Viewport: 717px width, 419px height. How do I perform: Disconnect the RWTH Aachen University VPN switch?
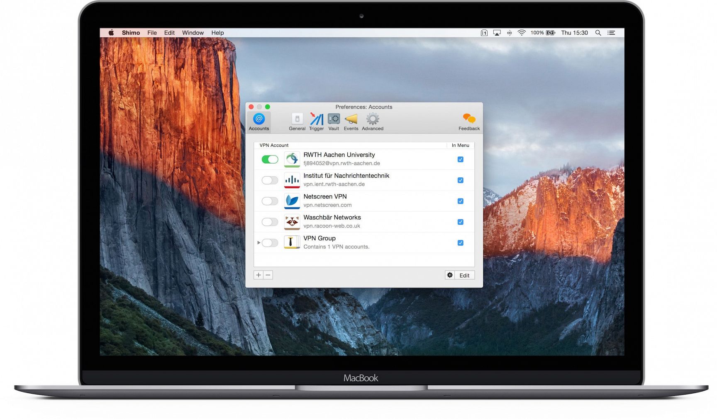point(270,159)
